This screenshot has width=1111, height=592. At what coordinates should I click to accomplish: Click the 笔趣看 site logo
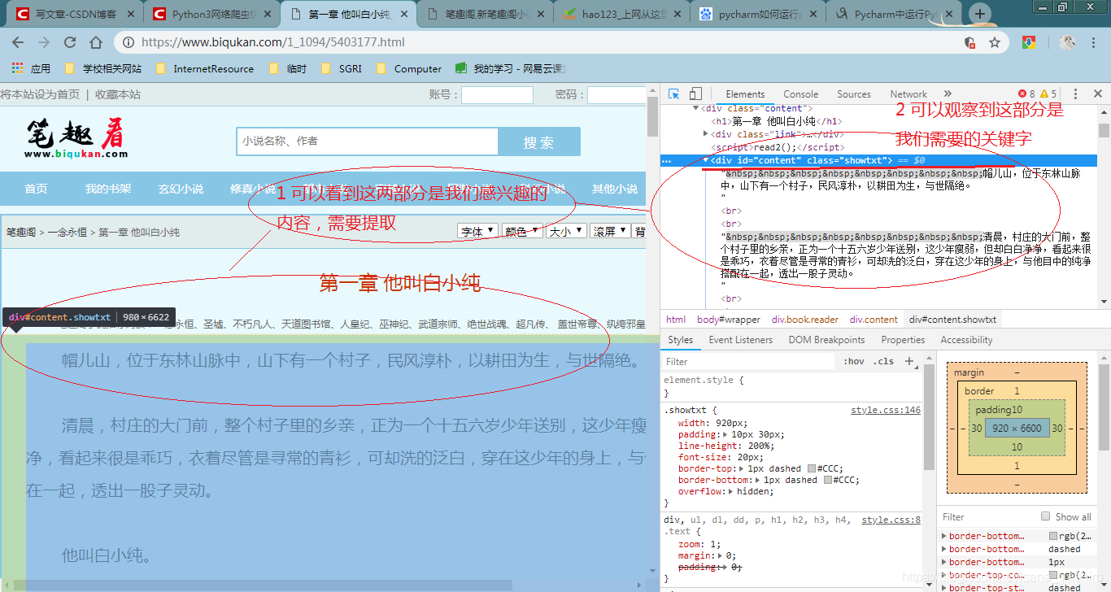(76, 138)
